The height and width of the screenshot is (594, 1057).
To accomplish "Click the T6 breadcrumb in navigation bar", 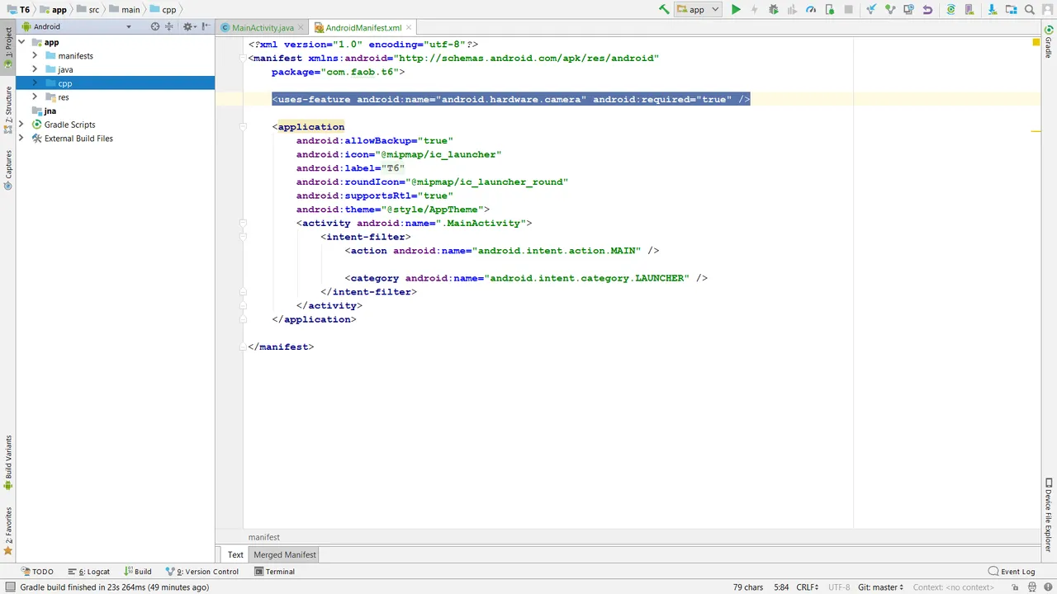I will coord(18,10).
